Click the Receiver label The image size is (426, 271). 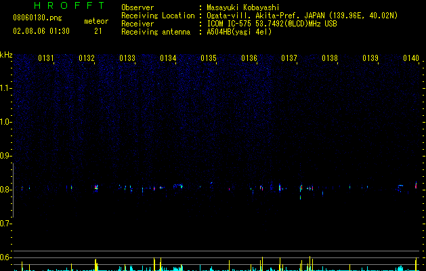pos(137,24)
